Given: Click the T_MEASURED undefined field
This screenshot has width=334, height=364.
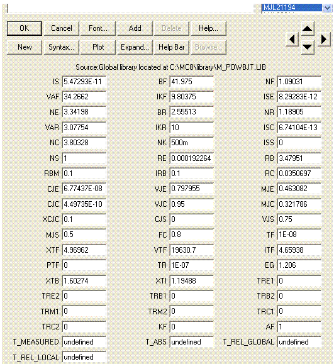Looking at the screenshot, I should pyautogui.click(x=84, y=342).
